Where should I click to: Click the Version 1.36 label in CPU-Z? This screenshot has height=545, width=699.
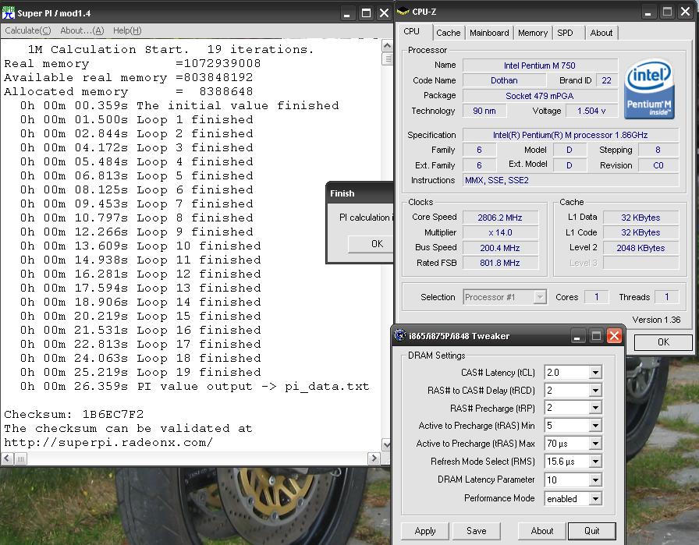click(x=656, y=320)
